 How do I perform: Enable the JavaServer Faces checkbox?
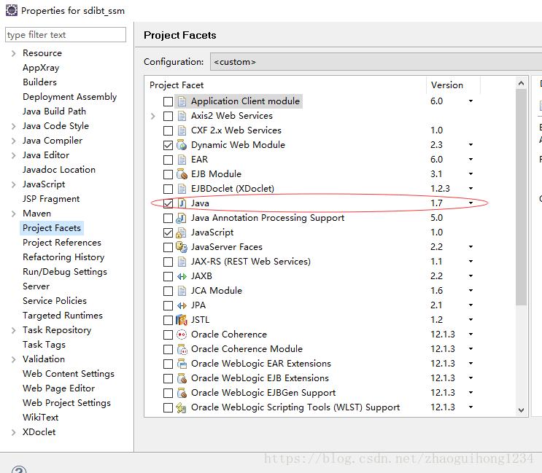click(x=168, y=247)
